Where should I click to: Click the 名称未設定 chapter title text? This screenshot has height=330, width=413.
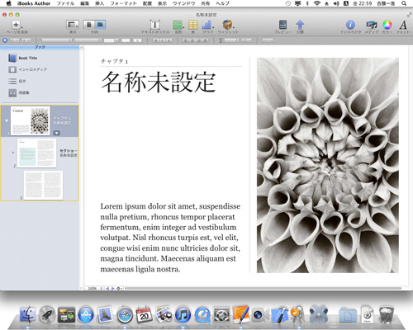pos(159,82)
